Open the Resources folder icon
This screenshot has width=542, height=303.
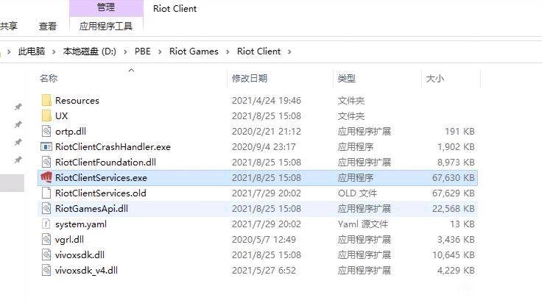click(x=46, y=101)
